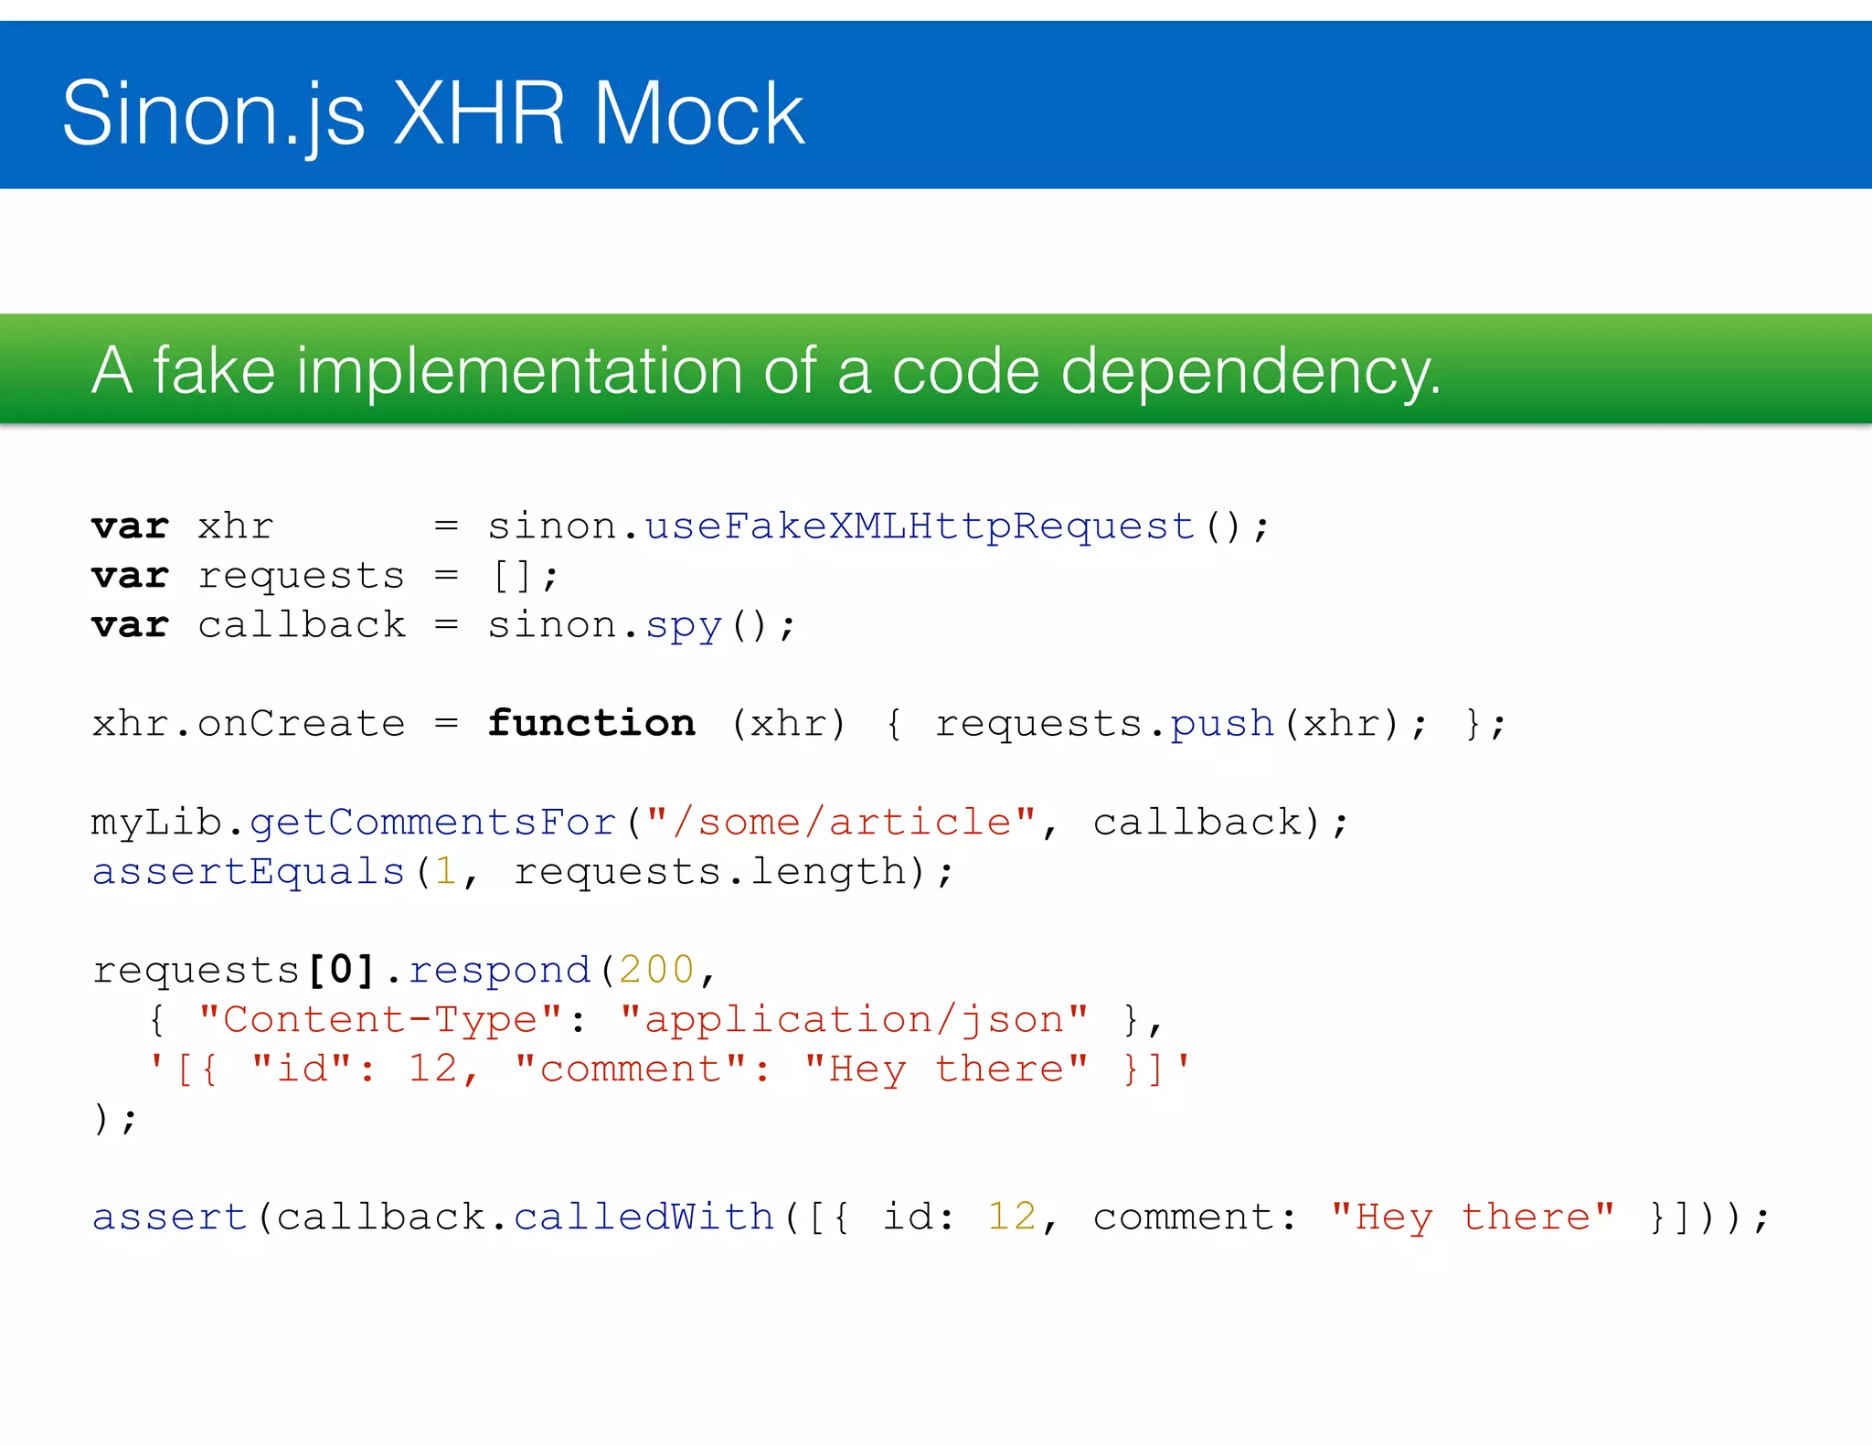The width and height of the screenshot is (1872, 1446).
Task: Click the green banner text 'A fake implementation of a code dependency.'
Action: pyautogui.click(x=766, y=370)
